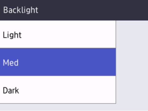Click the Backlight title header
The width and height of the screenshot is (148, 111).
pos(21,10)
